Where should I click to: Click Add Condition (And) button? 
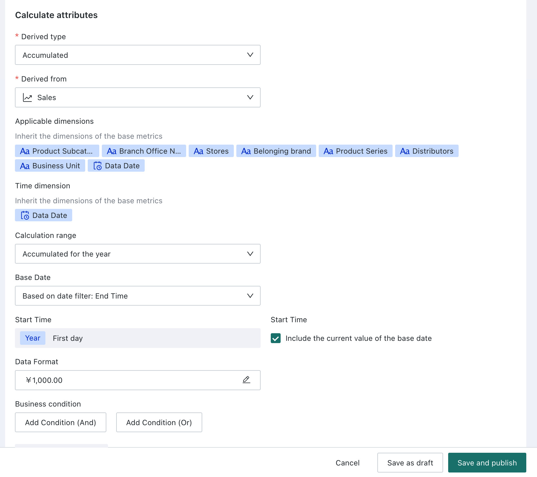[x=61, y=422]
